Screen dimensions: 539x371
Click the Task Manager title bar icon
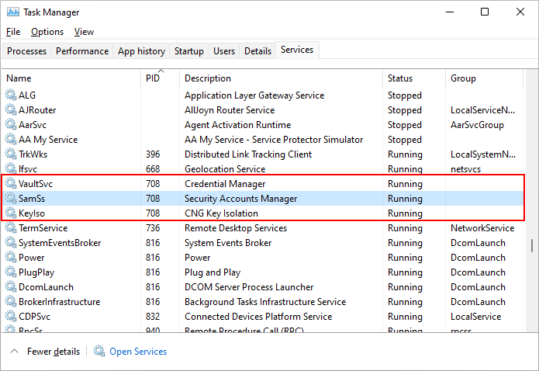pos(13,12)
